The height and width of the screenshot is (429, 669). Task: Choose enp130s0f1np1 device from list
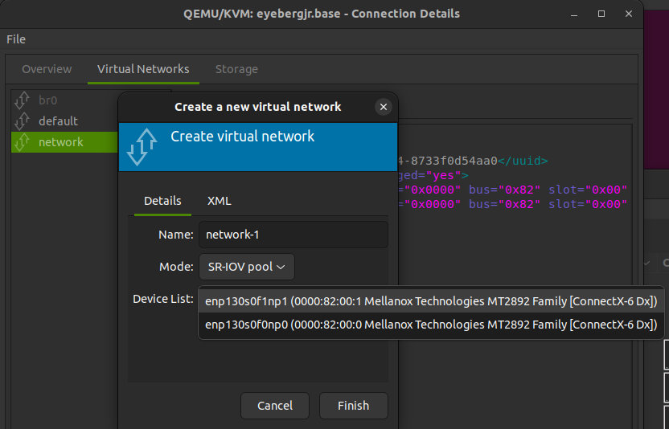[x=431, y=301]
